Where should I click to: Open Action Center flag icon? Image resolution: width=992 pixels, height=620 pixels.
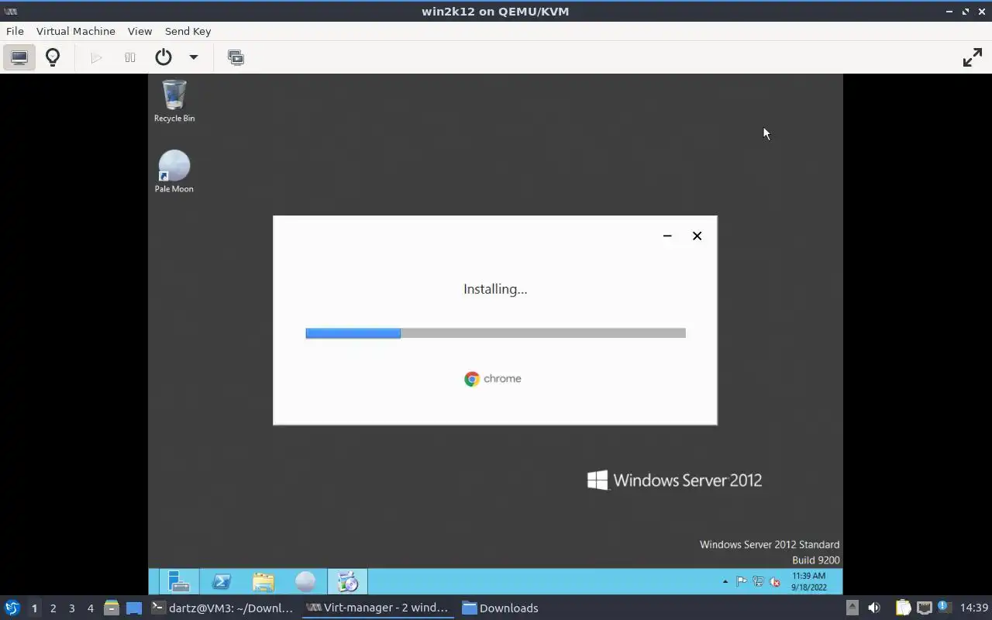click(x=742, y=581)
